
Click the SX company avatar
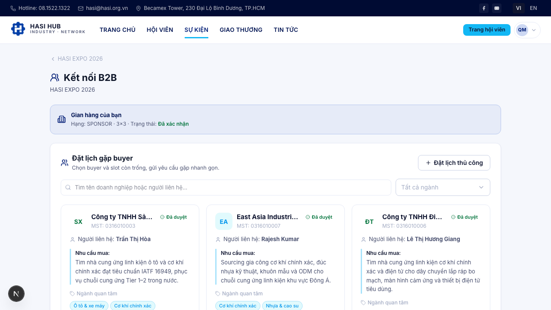78,221
